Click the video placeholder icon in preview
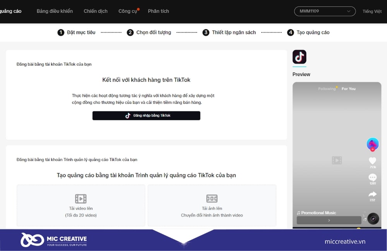This screenshot has height=251, width=387. (337, 160)
